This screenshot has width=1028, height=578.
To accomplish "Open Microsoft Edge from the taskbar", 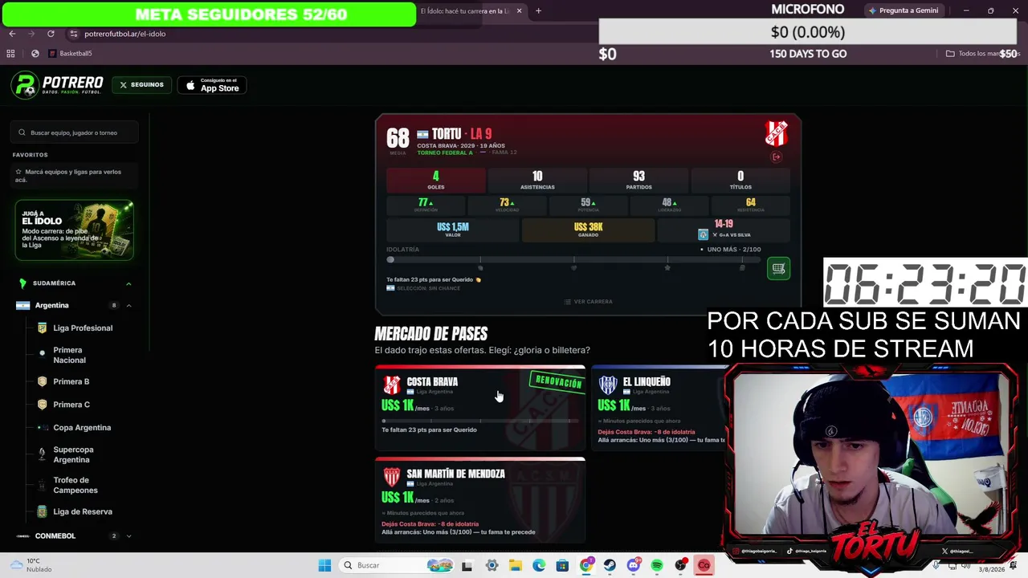I will (x=539, y=565).
